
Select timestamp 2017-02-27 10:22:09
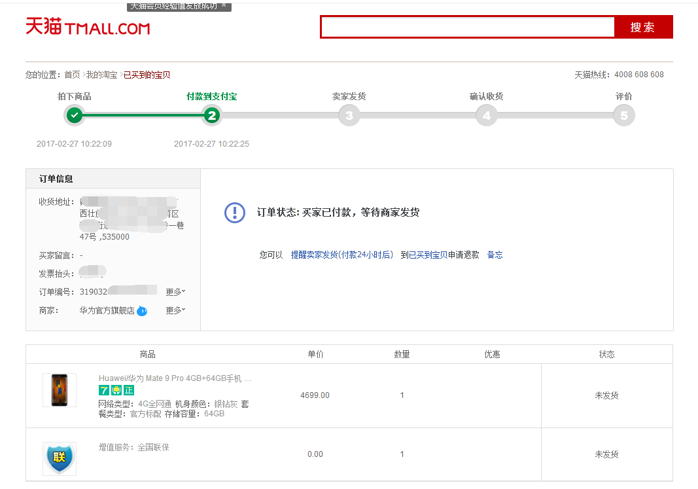tap(74, 143)
